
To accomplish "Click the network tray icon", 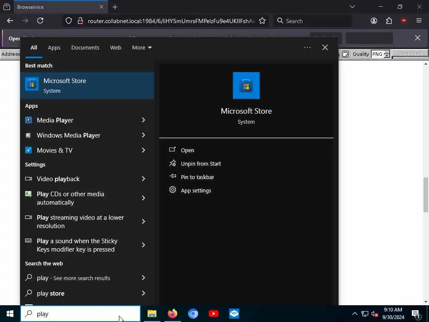I will 365,314.
